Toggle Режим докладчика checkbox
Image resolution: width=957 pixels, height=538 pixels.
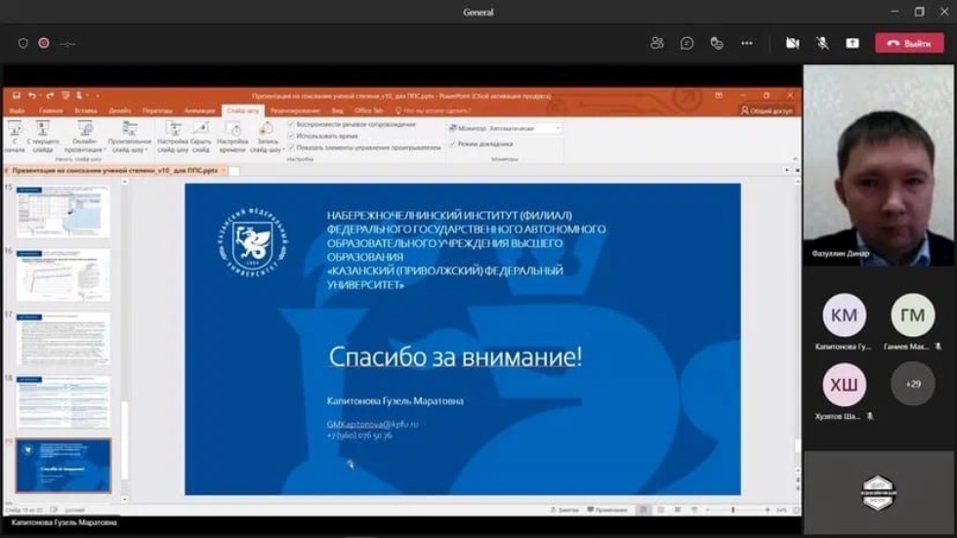pos(452,144)
